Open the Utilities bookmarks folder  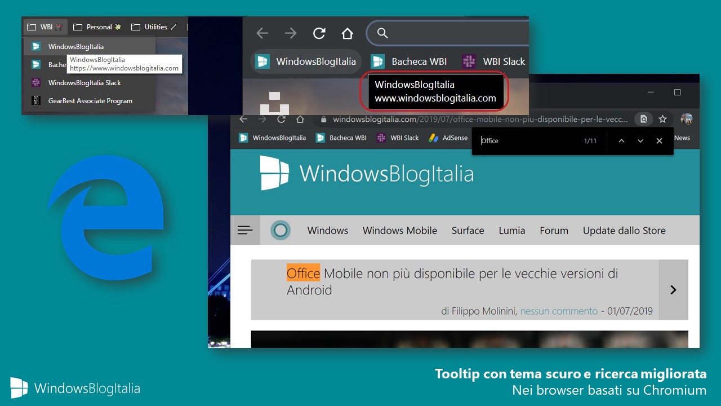coord(154,27)
